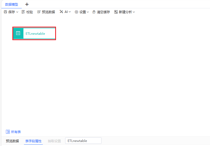Click the 预览数据 toolbar preview icon
The width and height of the screenshot is (210, 146).
click(x=39, y=12)
